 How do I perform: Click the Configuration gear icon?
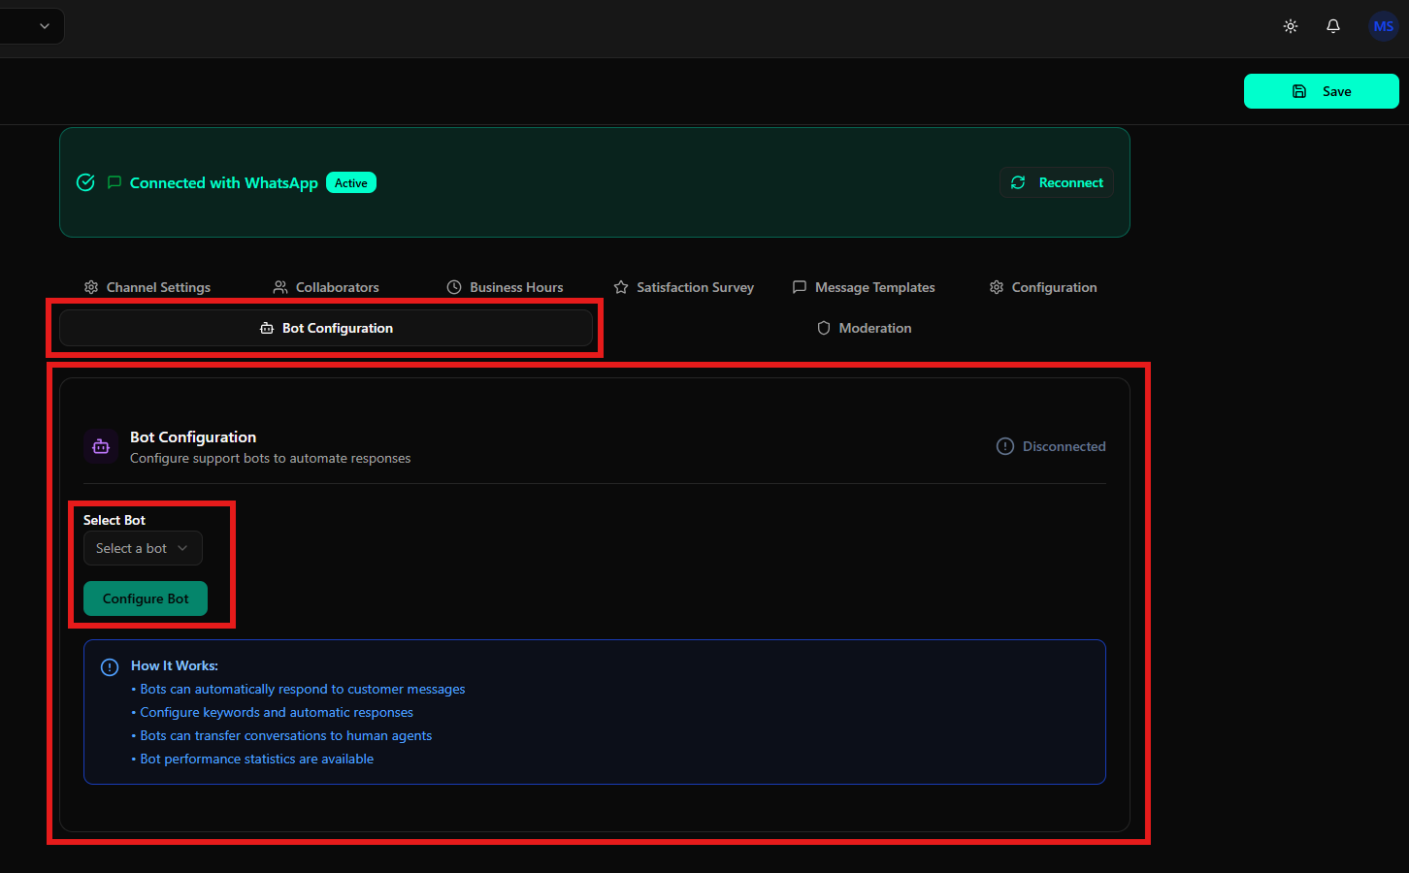997,287
